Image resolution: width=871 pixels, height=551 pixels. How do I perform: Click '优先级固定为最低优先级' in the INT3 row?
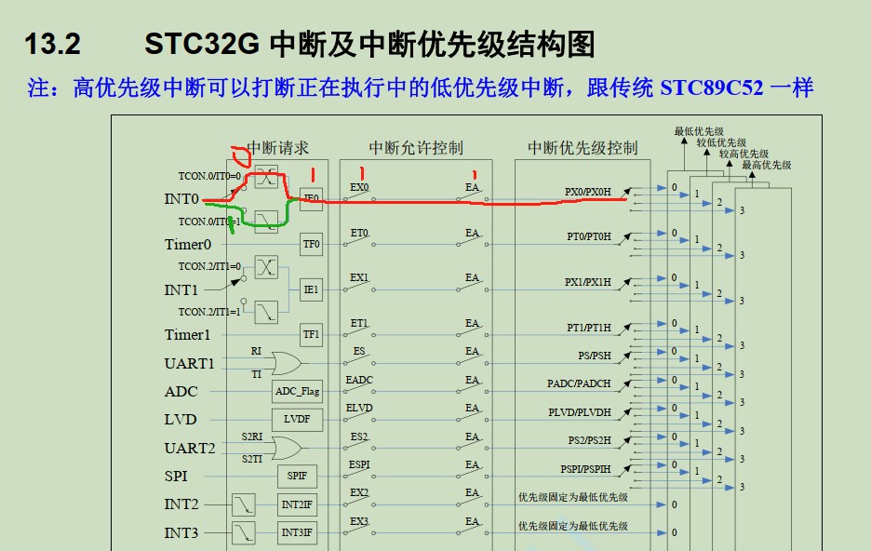coord(573,526)
